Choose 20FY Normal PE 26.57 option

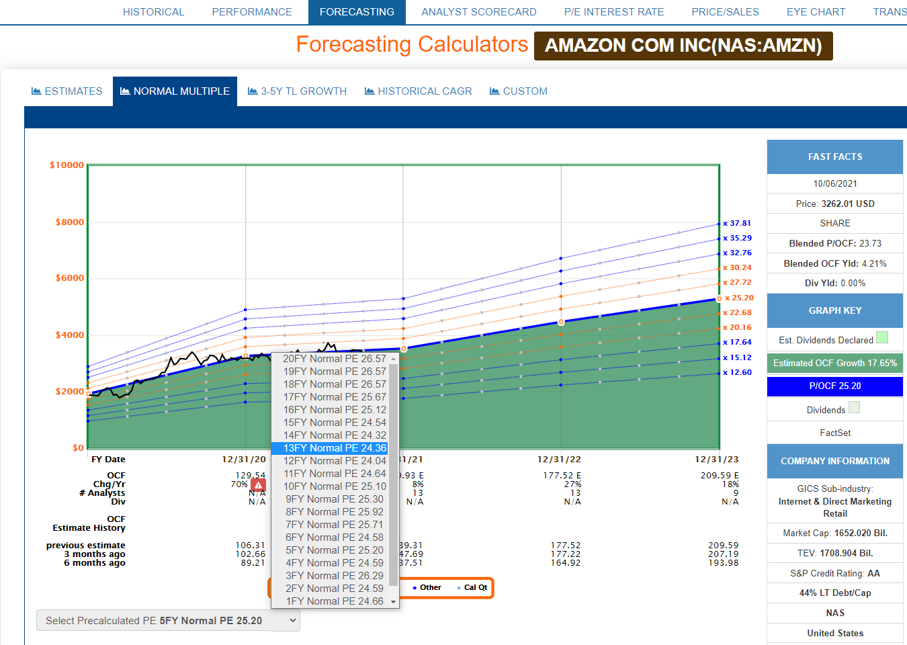pyautogui.click(x=330, y=359)
